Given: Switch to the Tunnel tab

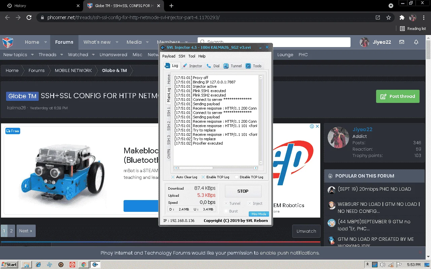Looking at the screenshot, I should click(233, 66).
